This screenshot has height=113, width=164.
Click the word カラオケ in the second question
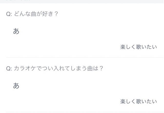point(25,69)
